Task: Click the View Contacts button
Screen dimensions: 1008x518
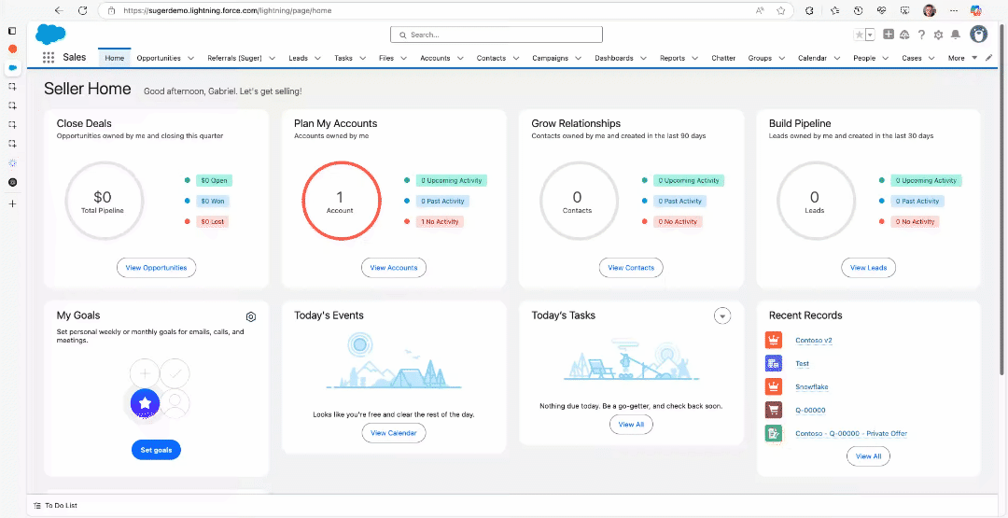Action: 631,267
